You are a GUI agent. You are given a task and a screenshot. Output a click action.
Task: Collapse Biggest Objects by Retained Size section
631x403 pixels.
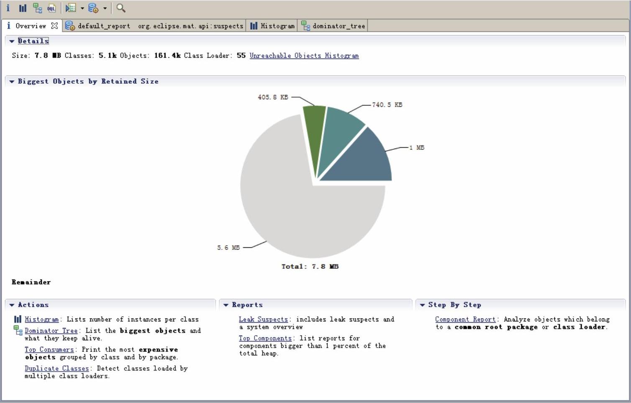coord(12,82)
